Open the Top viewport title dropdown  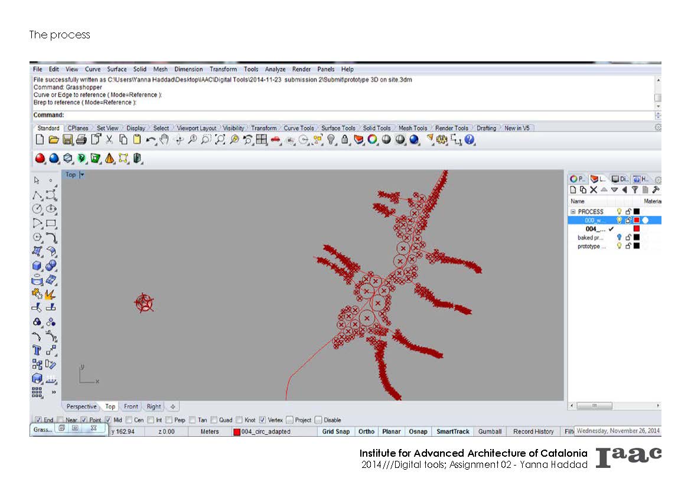point(82,175)
